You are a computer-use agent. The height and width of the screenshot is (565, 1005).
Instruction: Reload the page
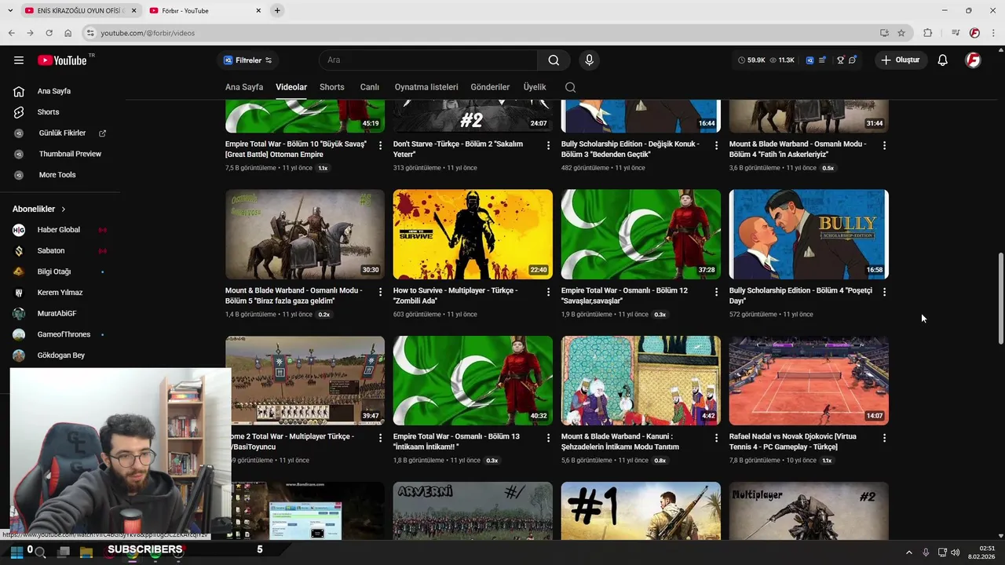pyautogui.click(x=49, y=33)
